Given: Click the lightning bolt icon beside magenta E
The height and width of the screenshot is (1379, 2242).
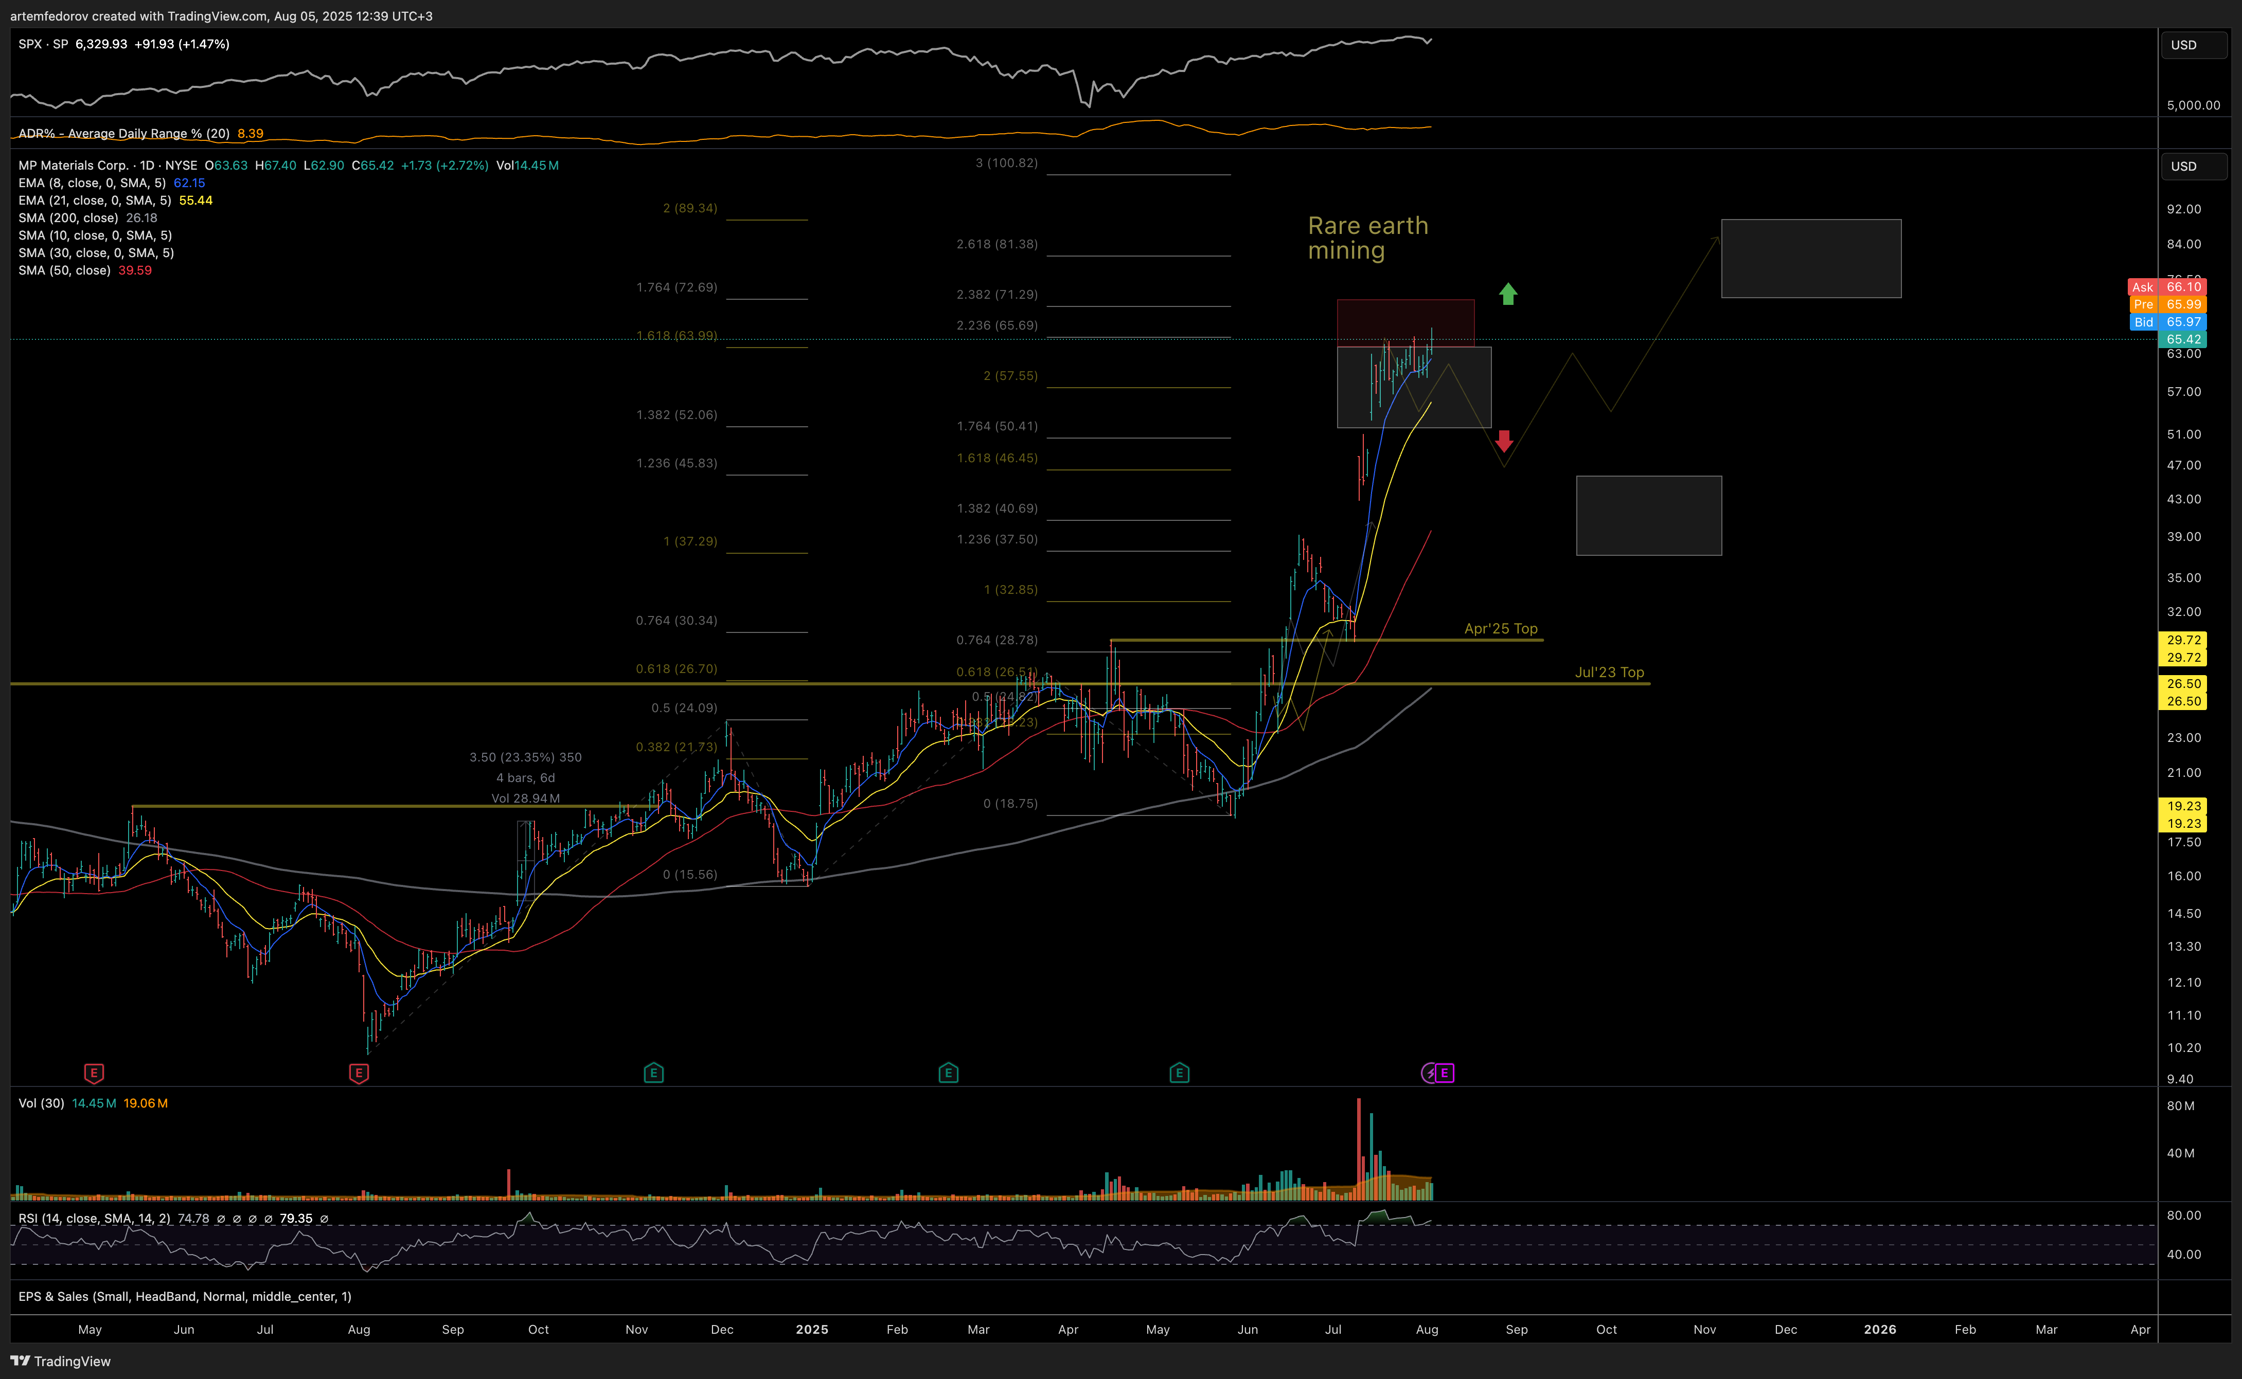Looking at the screenshot, I should (x=1429, y=1074).
